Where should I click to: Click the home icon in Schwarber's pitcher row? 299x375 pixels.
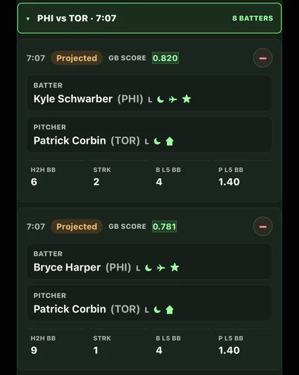click(x=170, y=141)
